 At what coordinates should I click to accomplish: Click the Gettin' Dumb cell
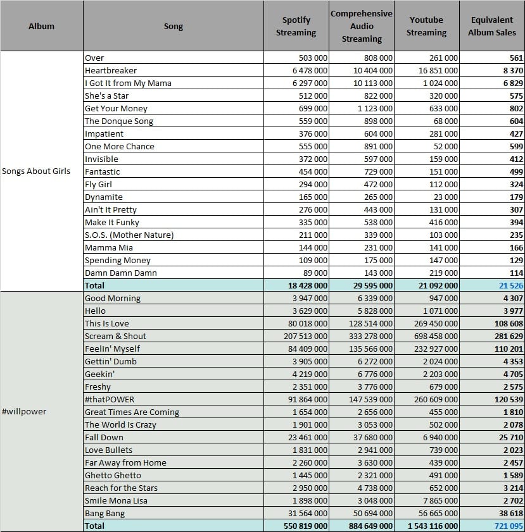tap(173, 361)
